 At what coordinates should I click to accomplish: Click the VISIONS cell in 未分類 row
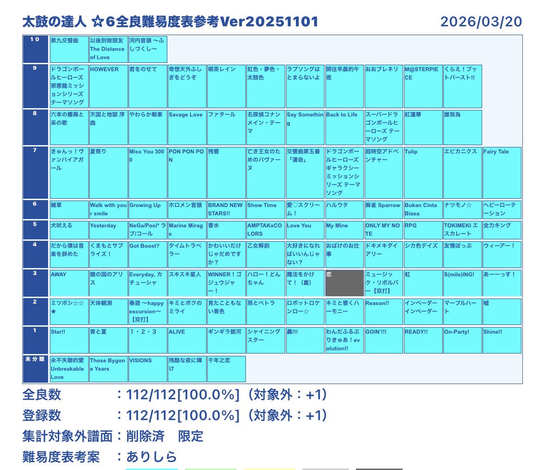(x=147, y=369)
